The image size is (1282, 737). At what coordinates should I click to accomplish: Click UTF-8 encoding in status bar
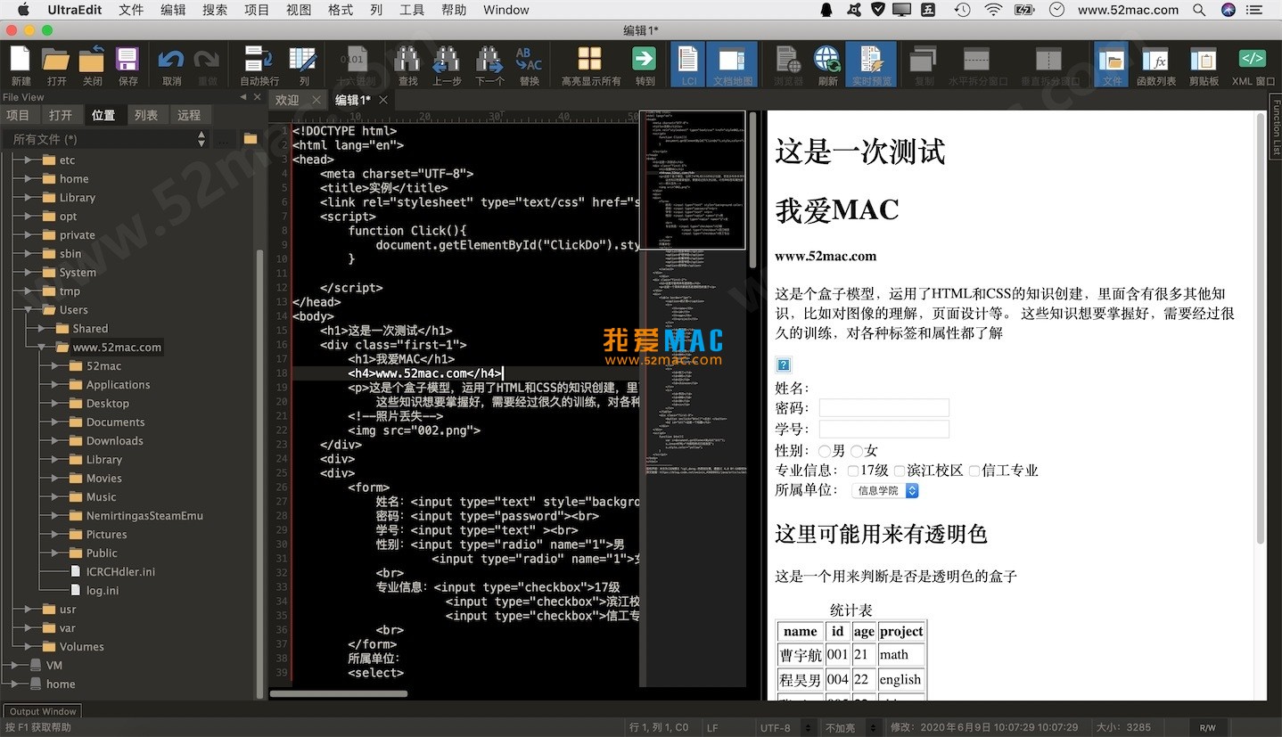pyautogui.click(x=774, y=728)
